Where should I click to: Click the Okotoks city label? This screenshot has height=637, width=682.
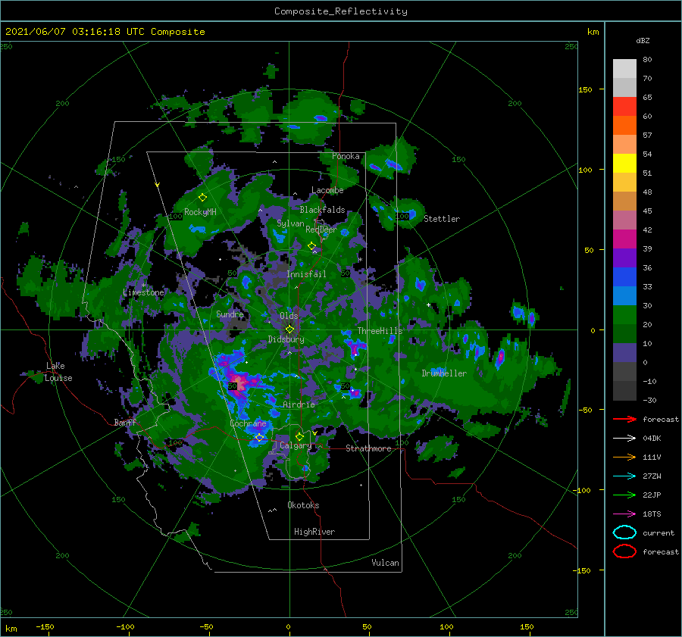point(303,505)
